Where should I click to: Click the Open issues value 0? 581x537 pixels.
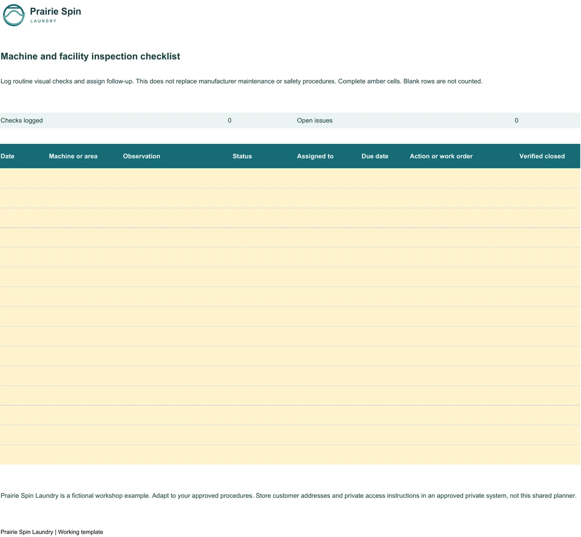517,121
